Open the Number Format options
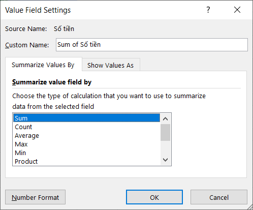253x210 pixels. (x=35, y=197)
